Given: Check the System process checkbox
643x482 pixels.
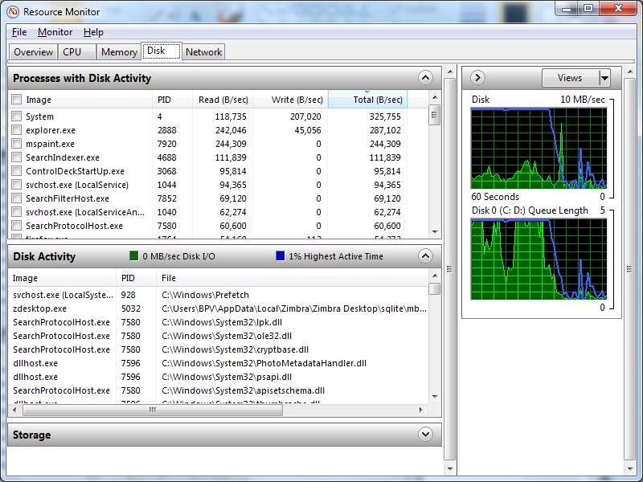Looking at the screenshot, I should point(16,116).
